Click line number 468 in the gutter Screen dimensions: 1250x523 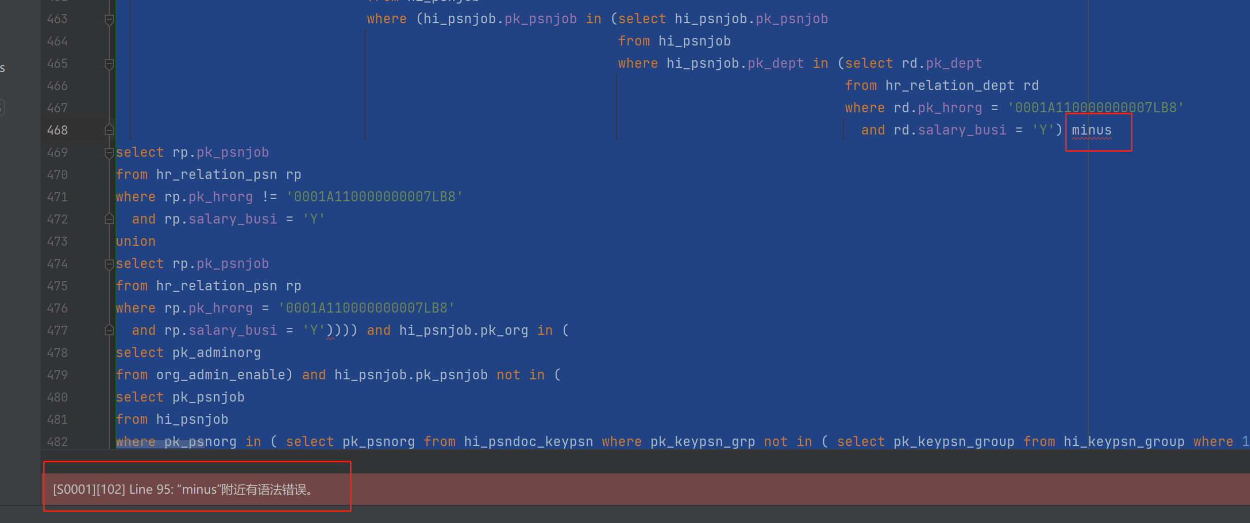click(57, 130)
